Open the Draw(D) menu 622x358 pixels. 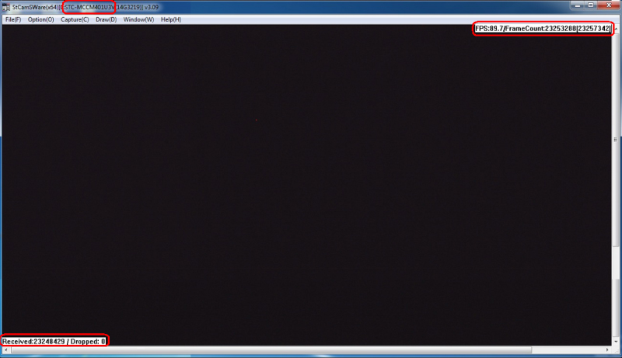pos(106,19)
